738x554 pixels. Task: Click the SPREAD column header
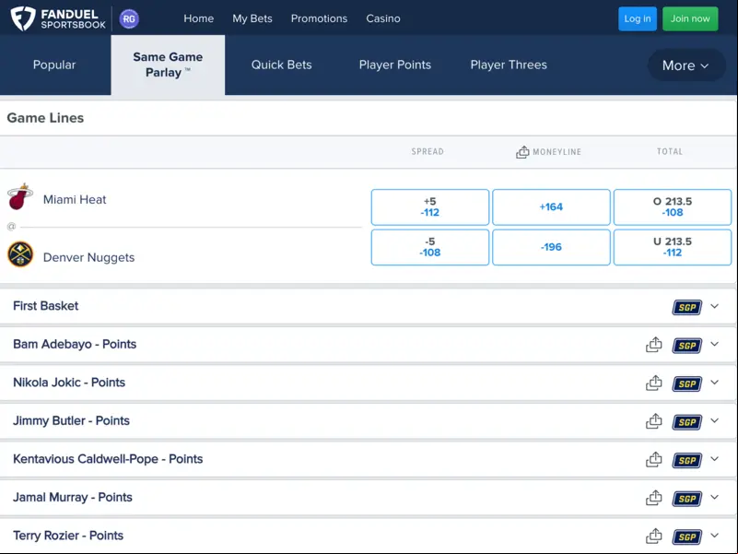[x=428, y=152]
